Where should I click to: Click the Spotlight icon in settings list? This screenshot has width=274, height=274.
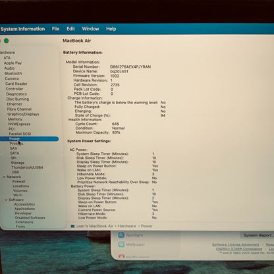coord(121,235)
